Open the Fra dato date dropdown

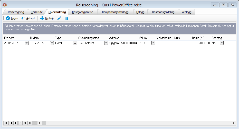point(26,43)
